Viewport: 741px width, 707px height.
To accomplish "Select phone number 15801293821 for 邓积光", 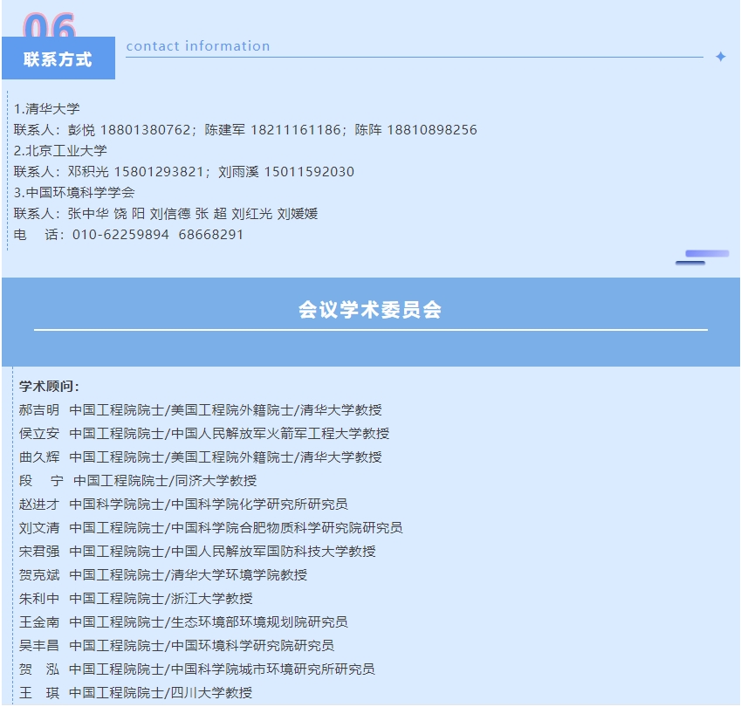I will click(x=159, y=172).
